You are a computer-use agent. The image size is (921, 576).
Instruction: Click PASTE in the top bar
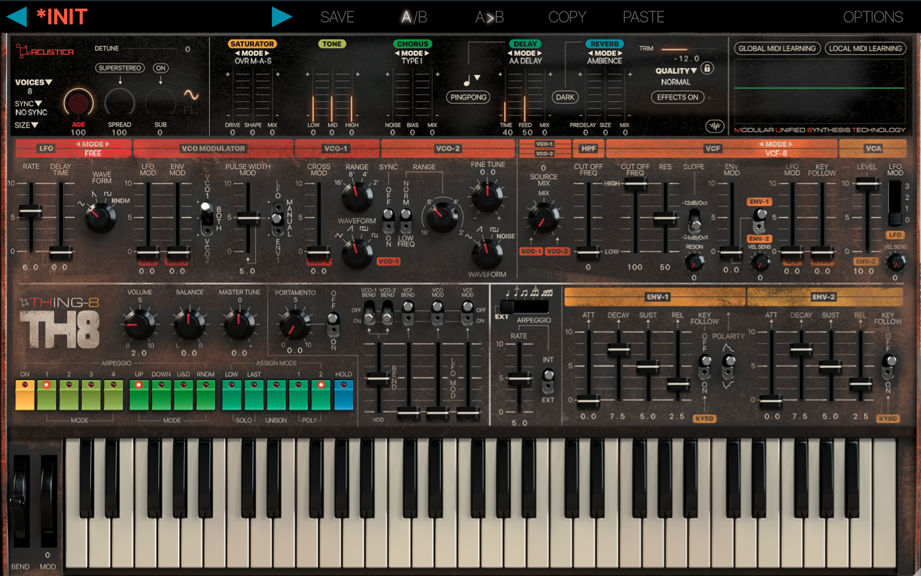tap(643, 17)
